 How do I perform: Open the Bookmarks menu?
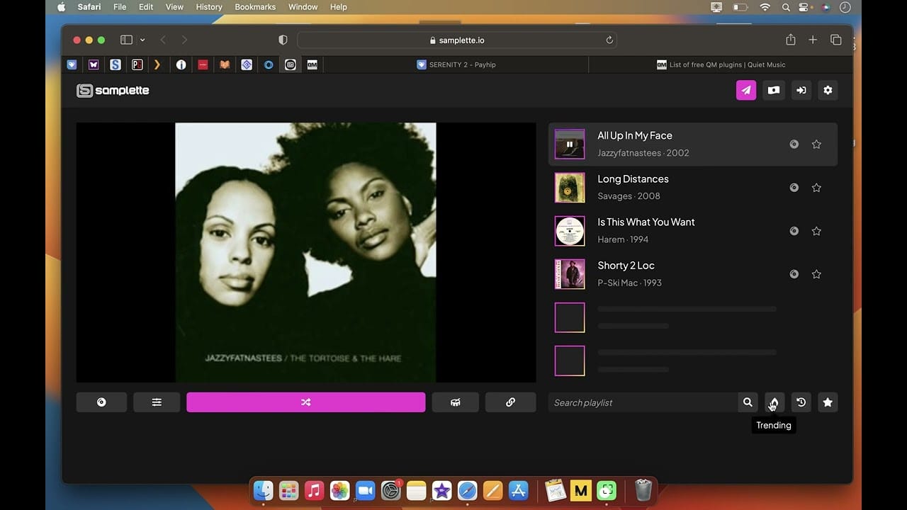[255, 7]
